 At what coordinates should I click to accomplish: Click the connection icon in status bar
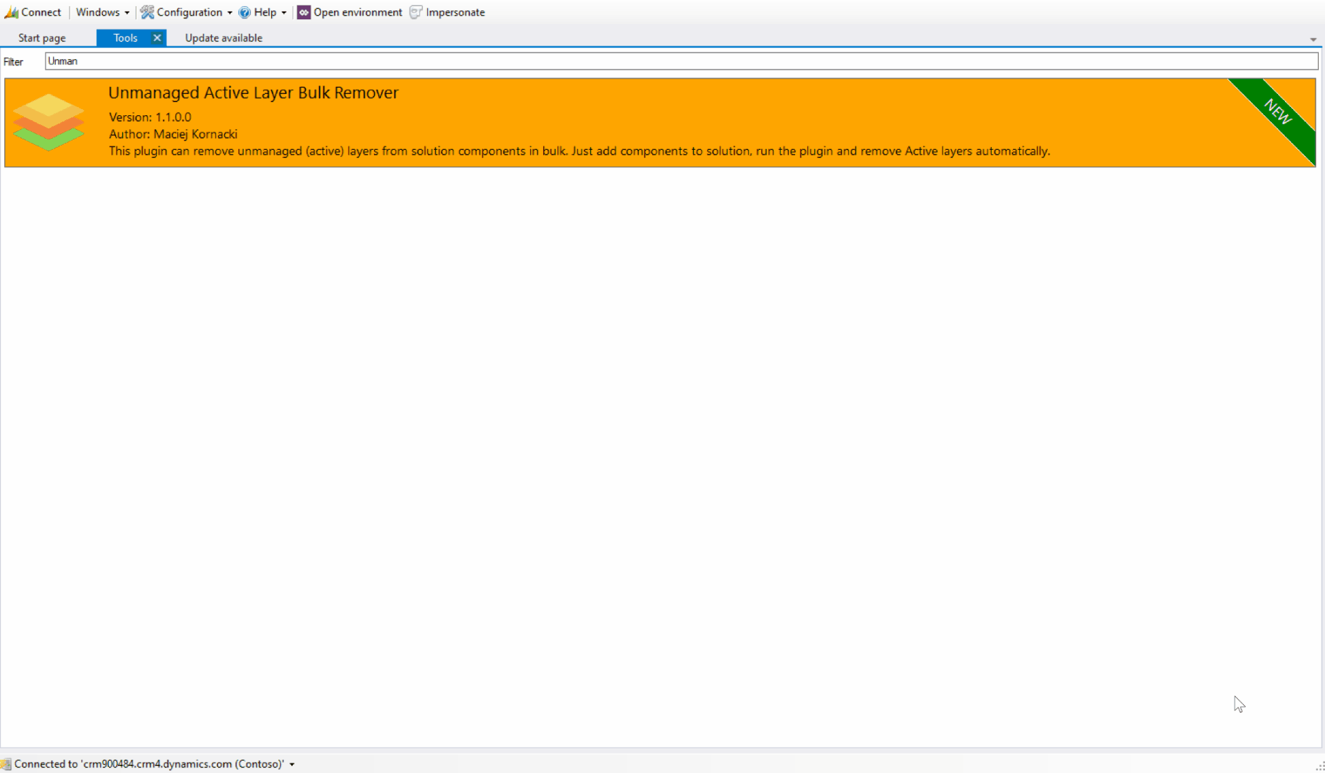pos(6,764)
